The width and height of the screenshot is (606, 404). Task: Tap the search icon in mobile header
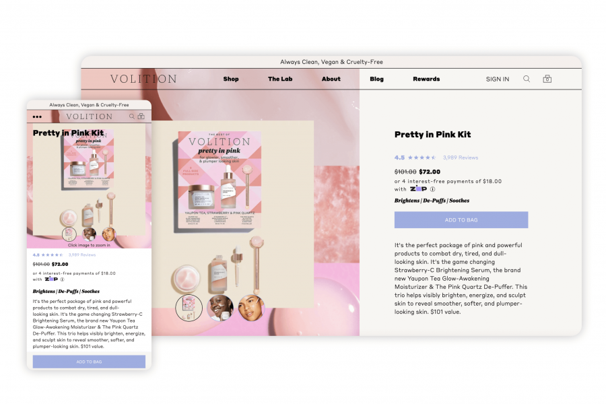132,116
